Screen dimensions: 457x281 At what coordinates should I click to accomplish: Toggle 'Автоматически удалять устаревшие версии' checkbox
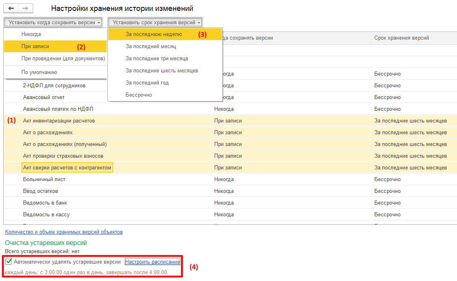pyautogui.click(x=9, y=262)
